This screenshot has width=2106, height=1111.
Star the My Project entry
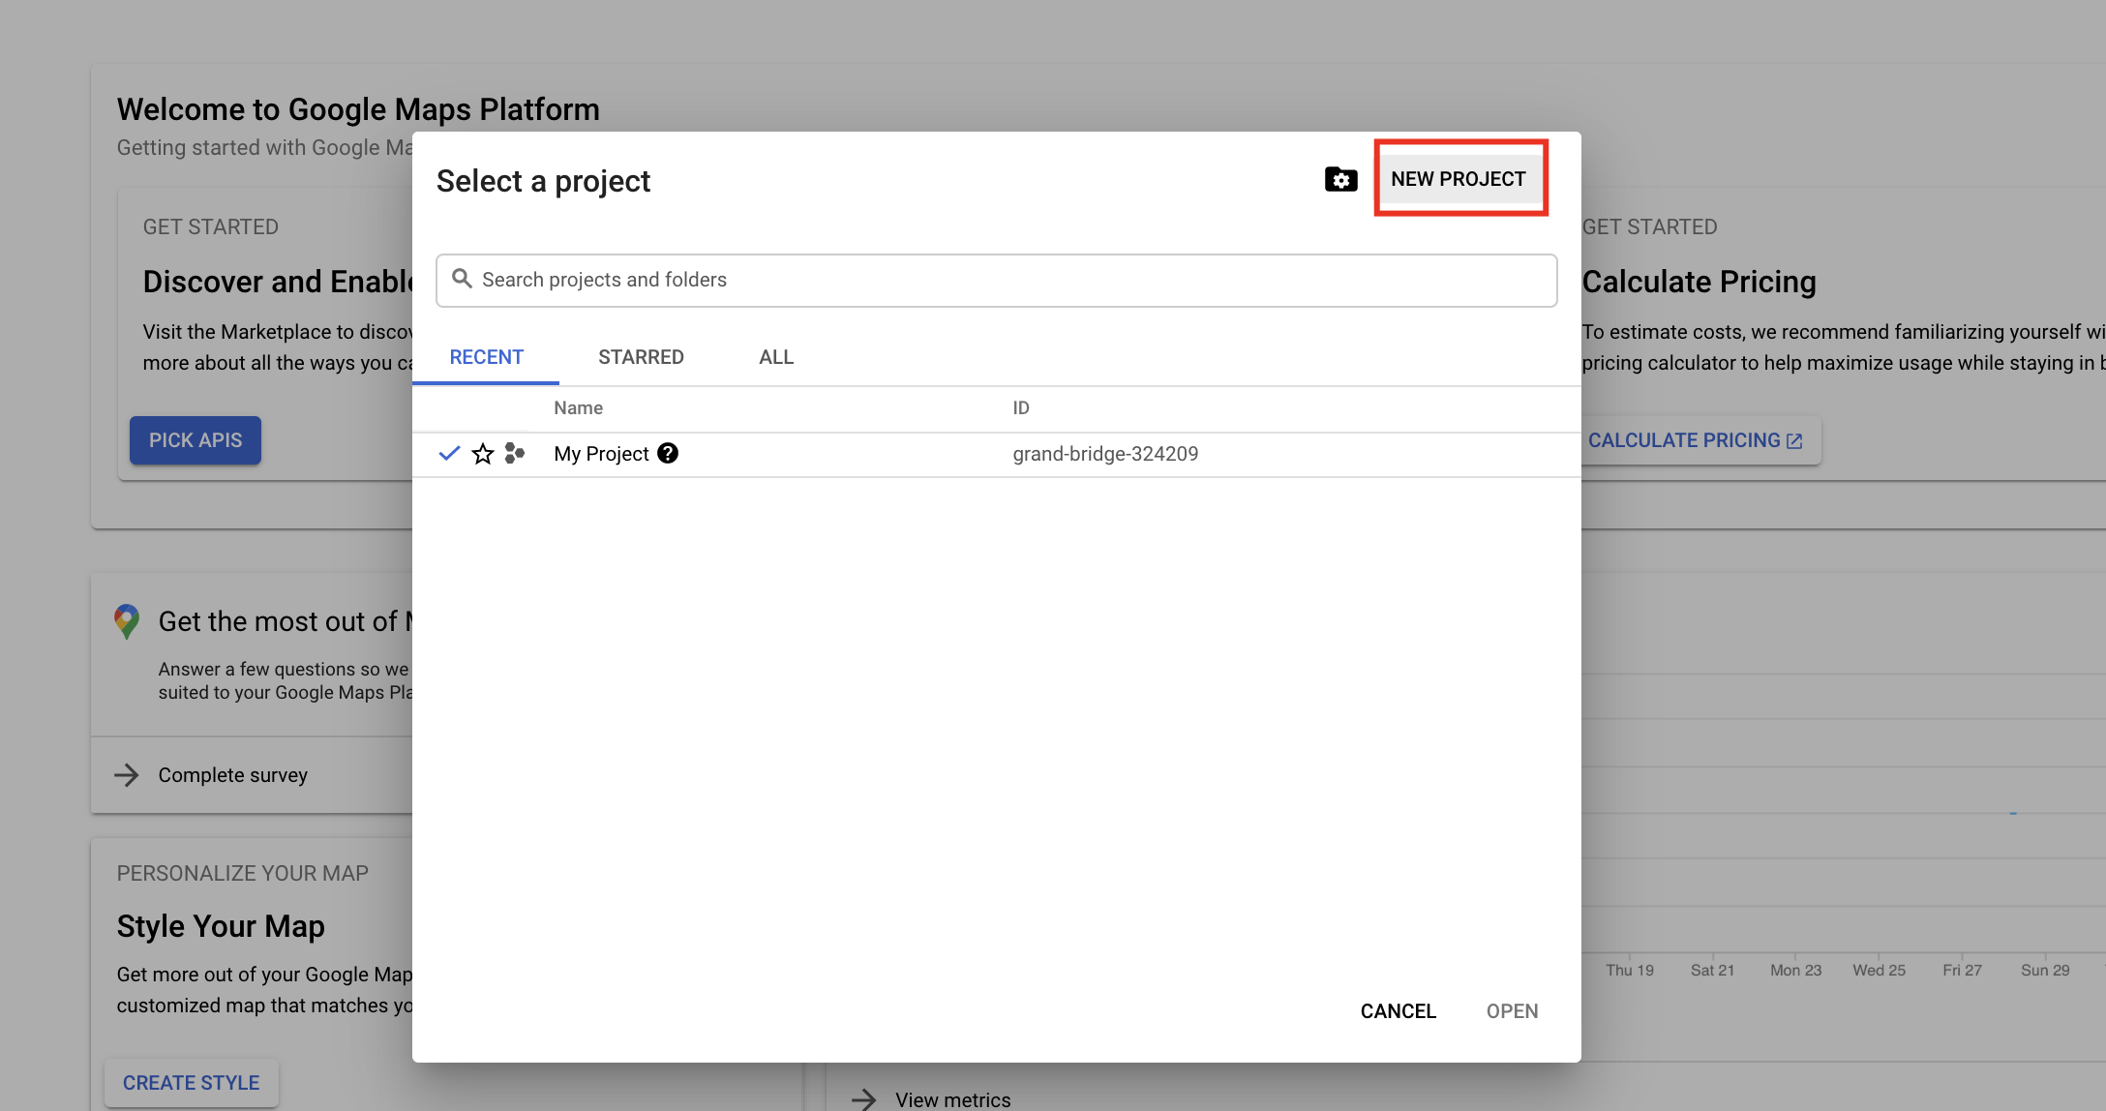coord(482,454)
